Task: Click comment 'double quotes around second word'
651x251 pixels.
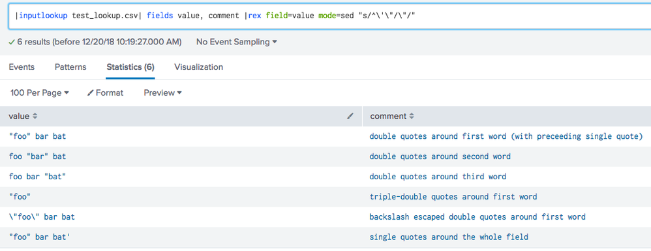Action: point(440,156)
